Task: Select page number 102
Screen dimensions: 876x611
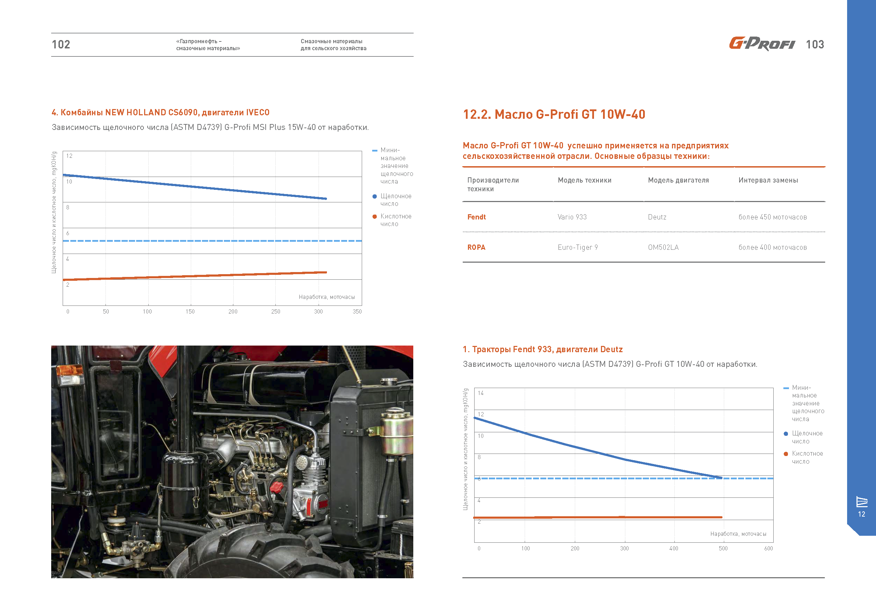Action: (x=61, y=45)
